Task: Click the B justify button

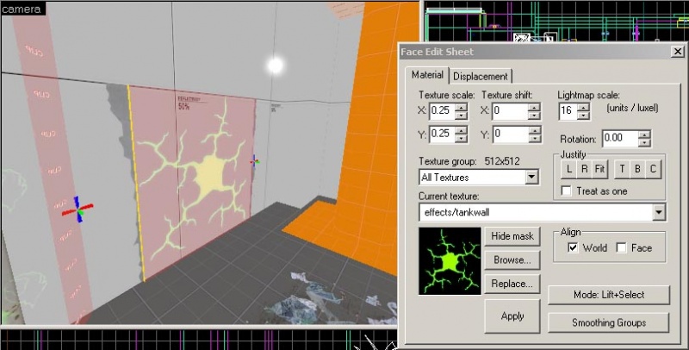Action: (638, 169)
